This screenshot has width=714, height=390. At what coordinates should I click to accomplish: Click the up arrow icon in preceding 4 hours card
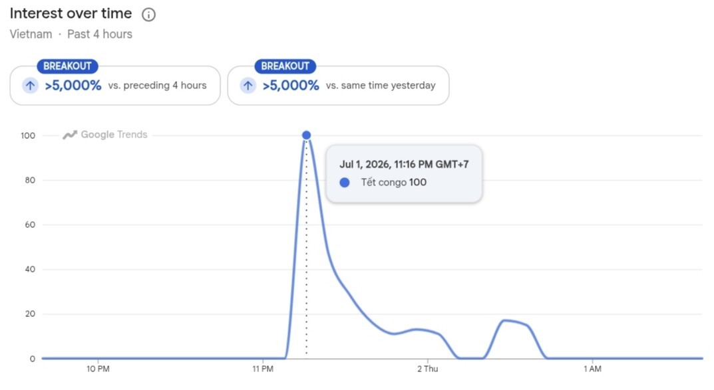[30, 85]
